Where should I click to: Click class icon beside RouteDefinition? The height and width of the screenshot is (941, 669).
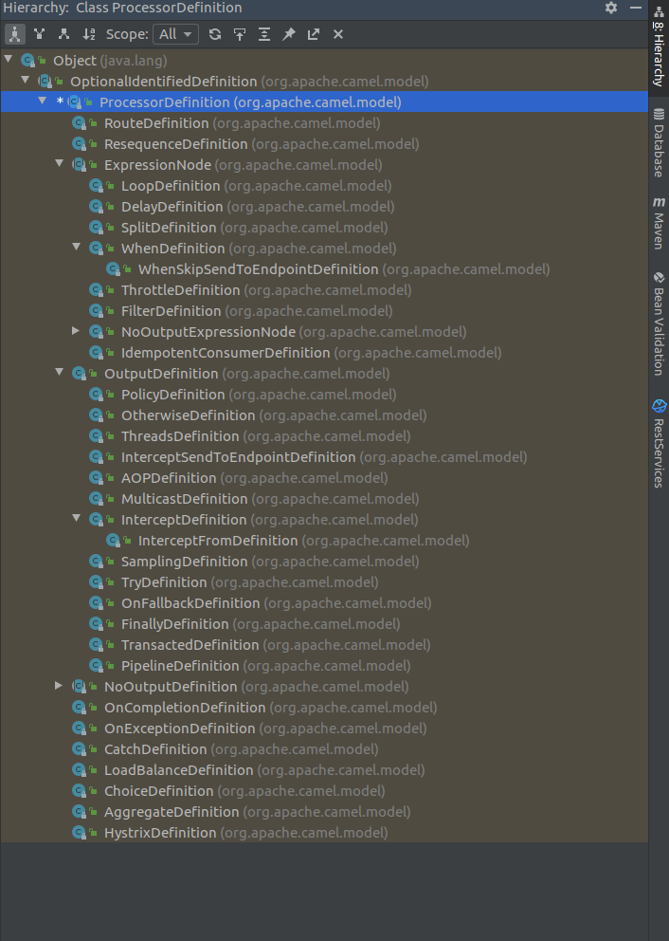pos(80,123)
